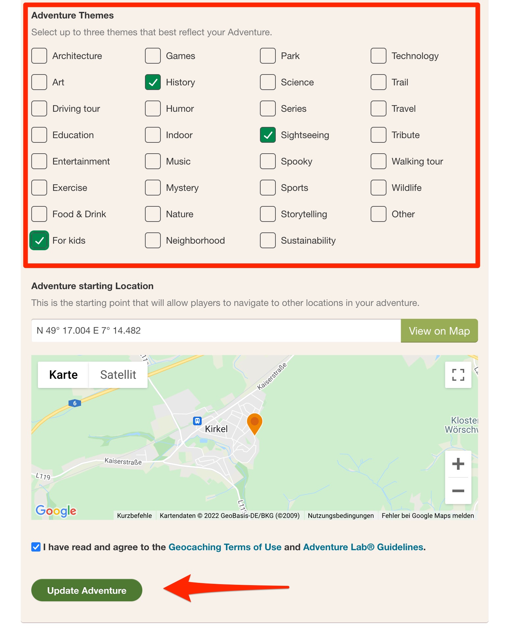Click the orange location pin on map
The width and height of the screenshot is (510, 629).
(254, 423)
